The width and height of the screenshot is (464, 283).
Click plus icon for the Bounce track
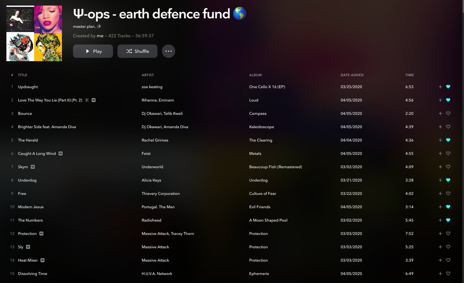pos(440,113)
